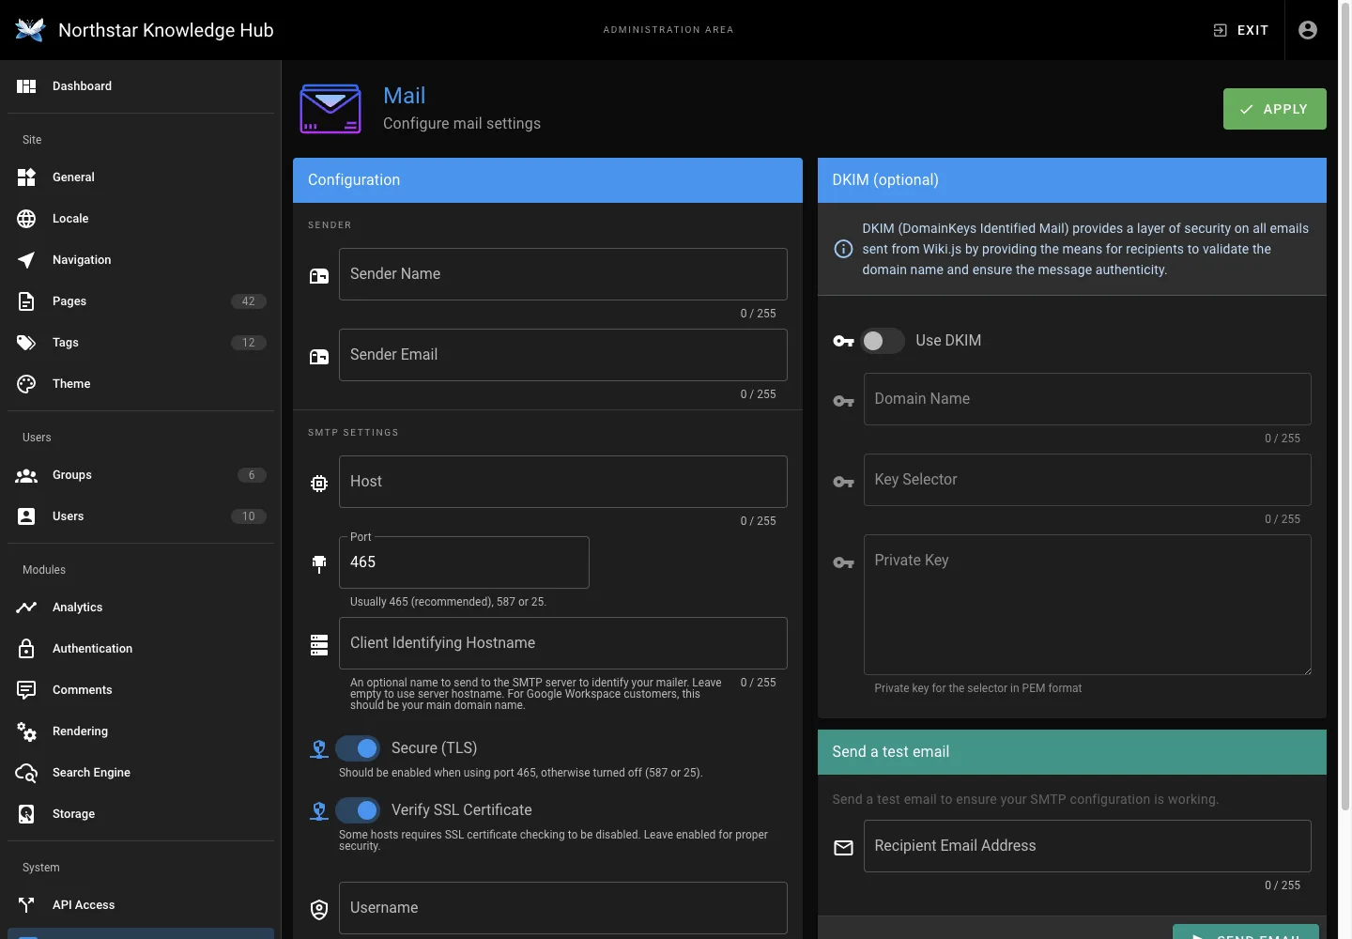Viewport: 1352px width, 939px height.
Task: Click the envelope icon beside Recipient Email Address
Action: [844, 848]
